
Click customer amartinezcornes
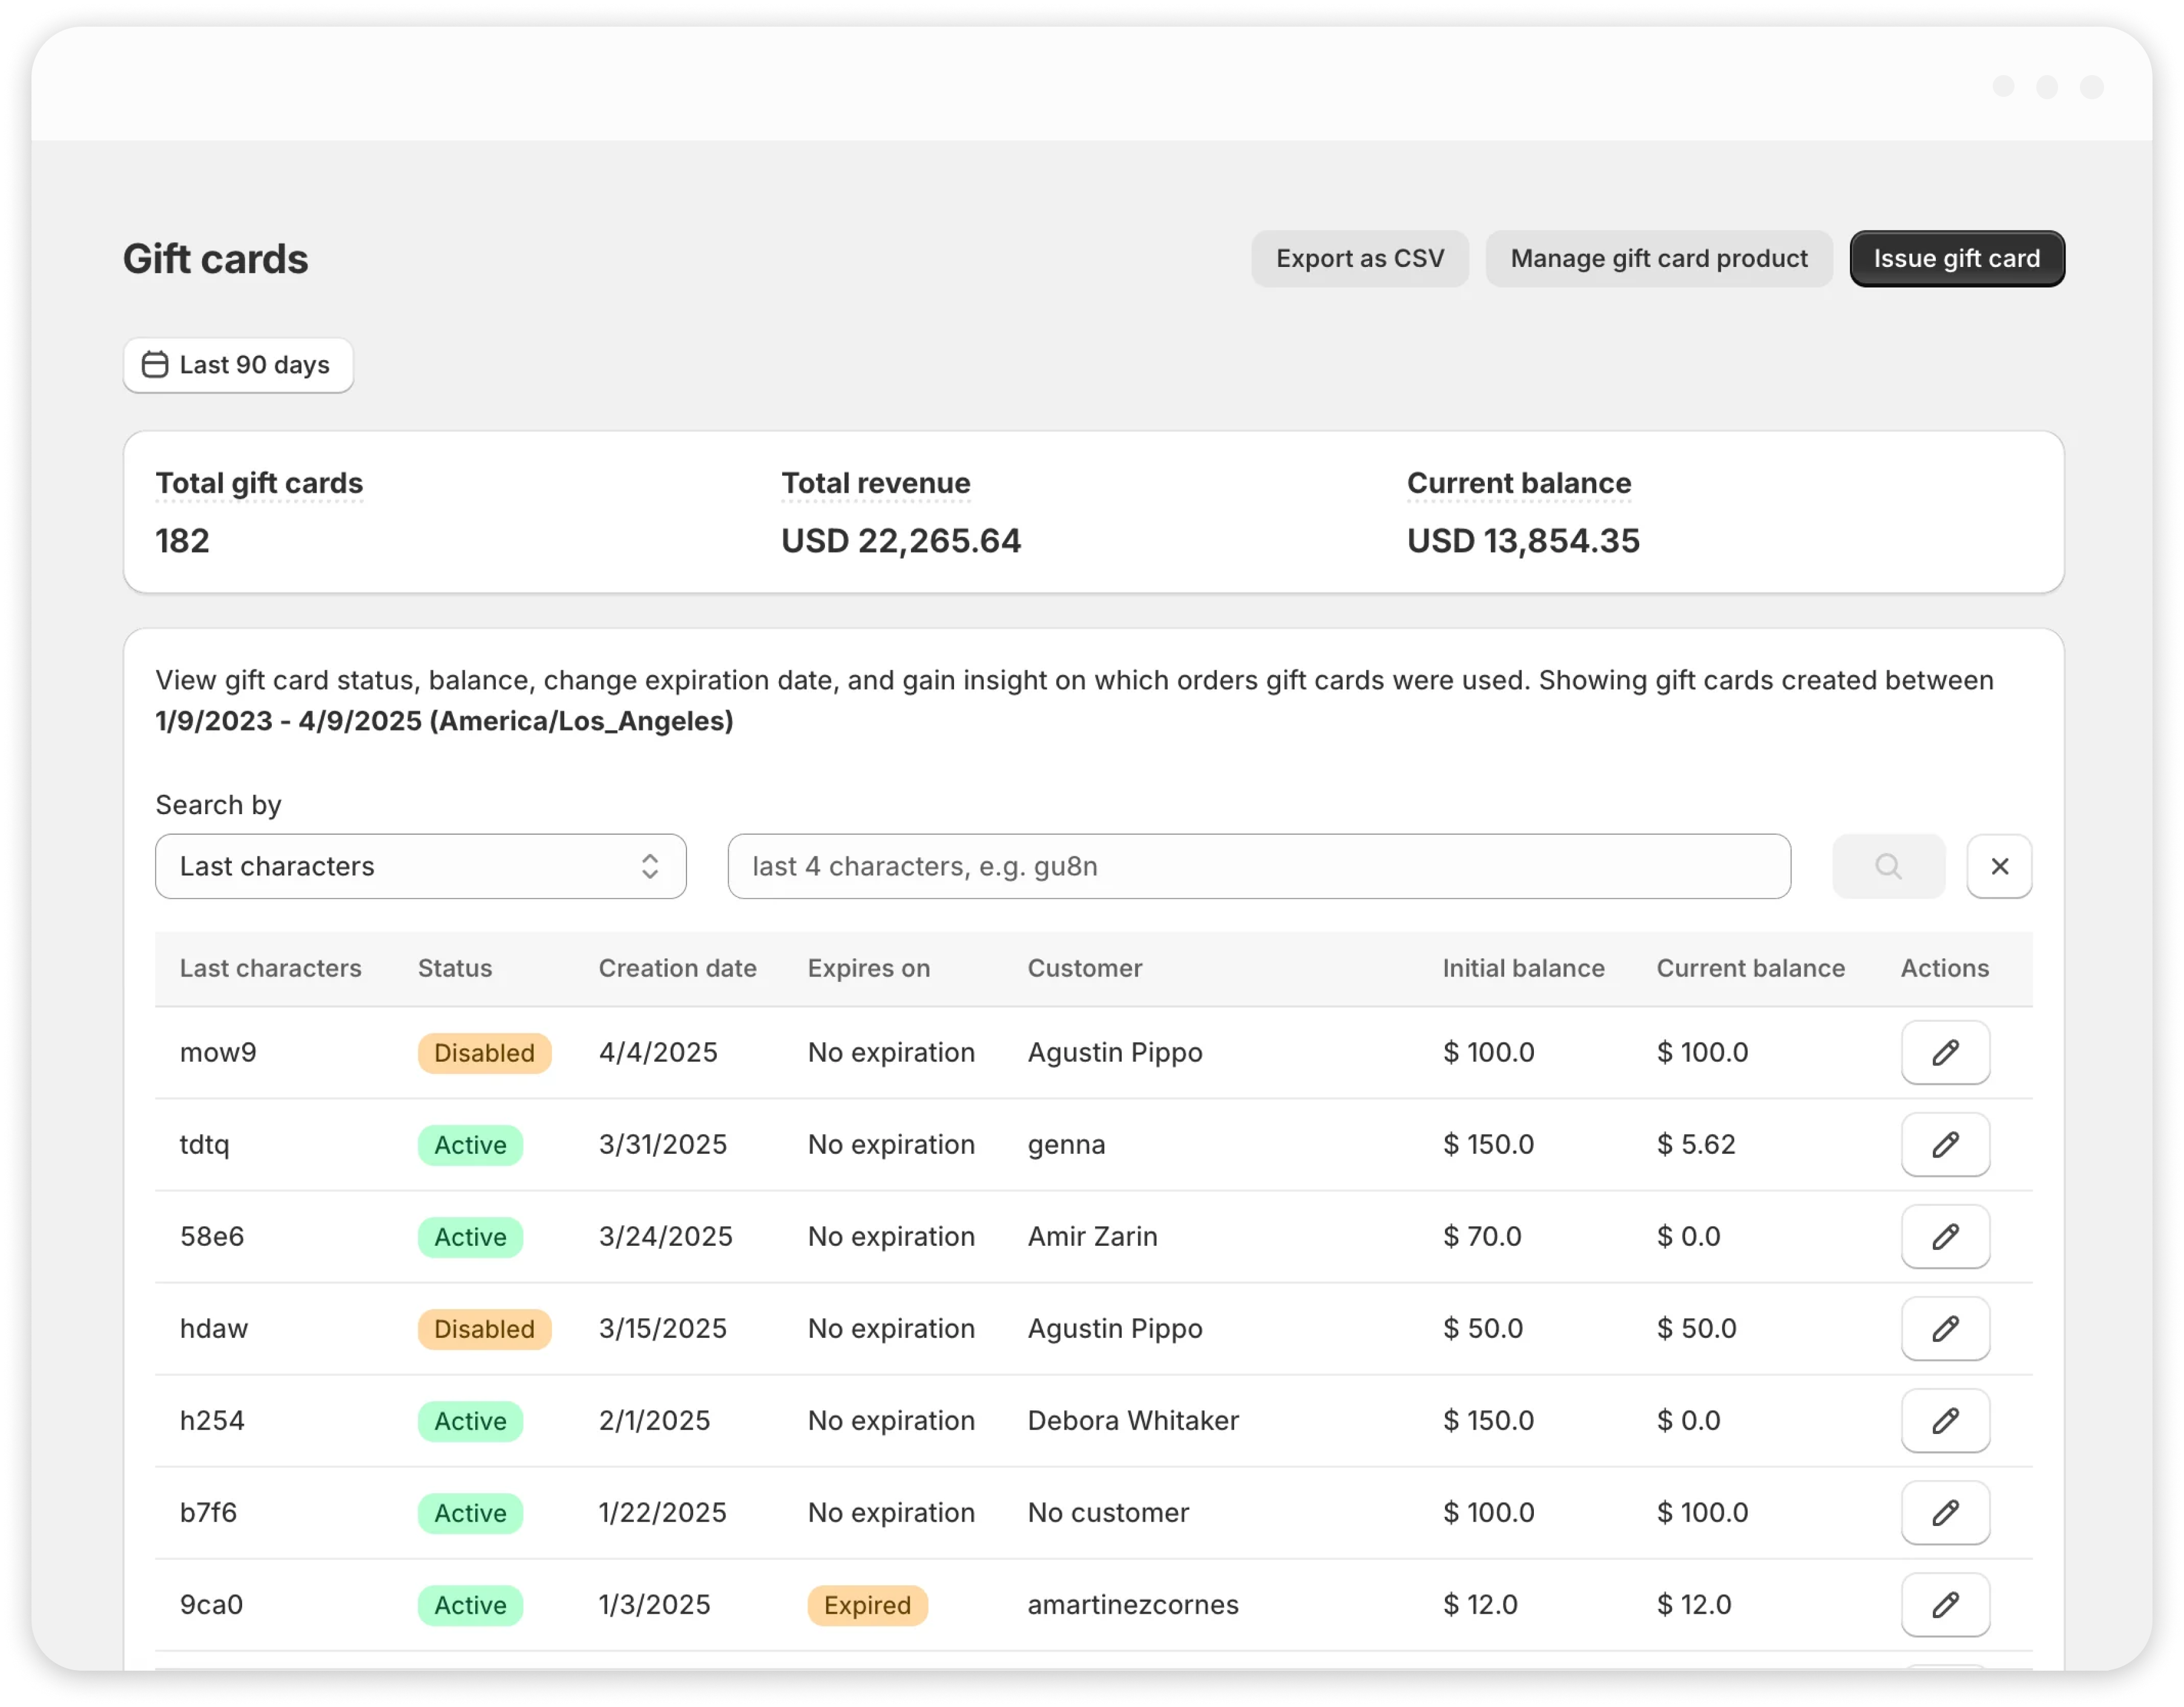(1133, 1604)
